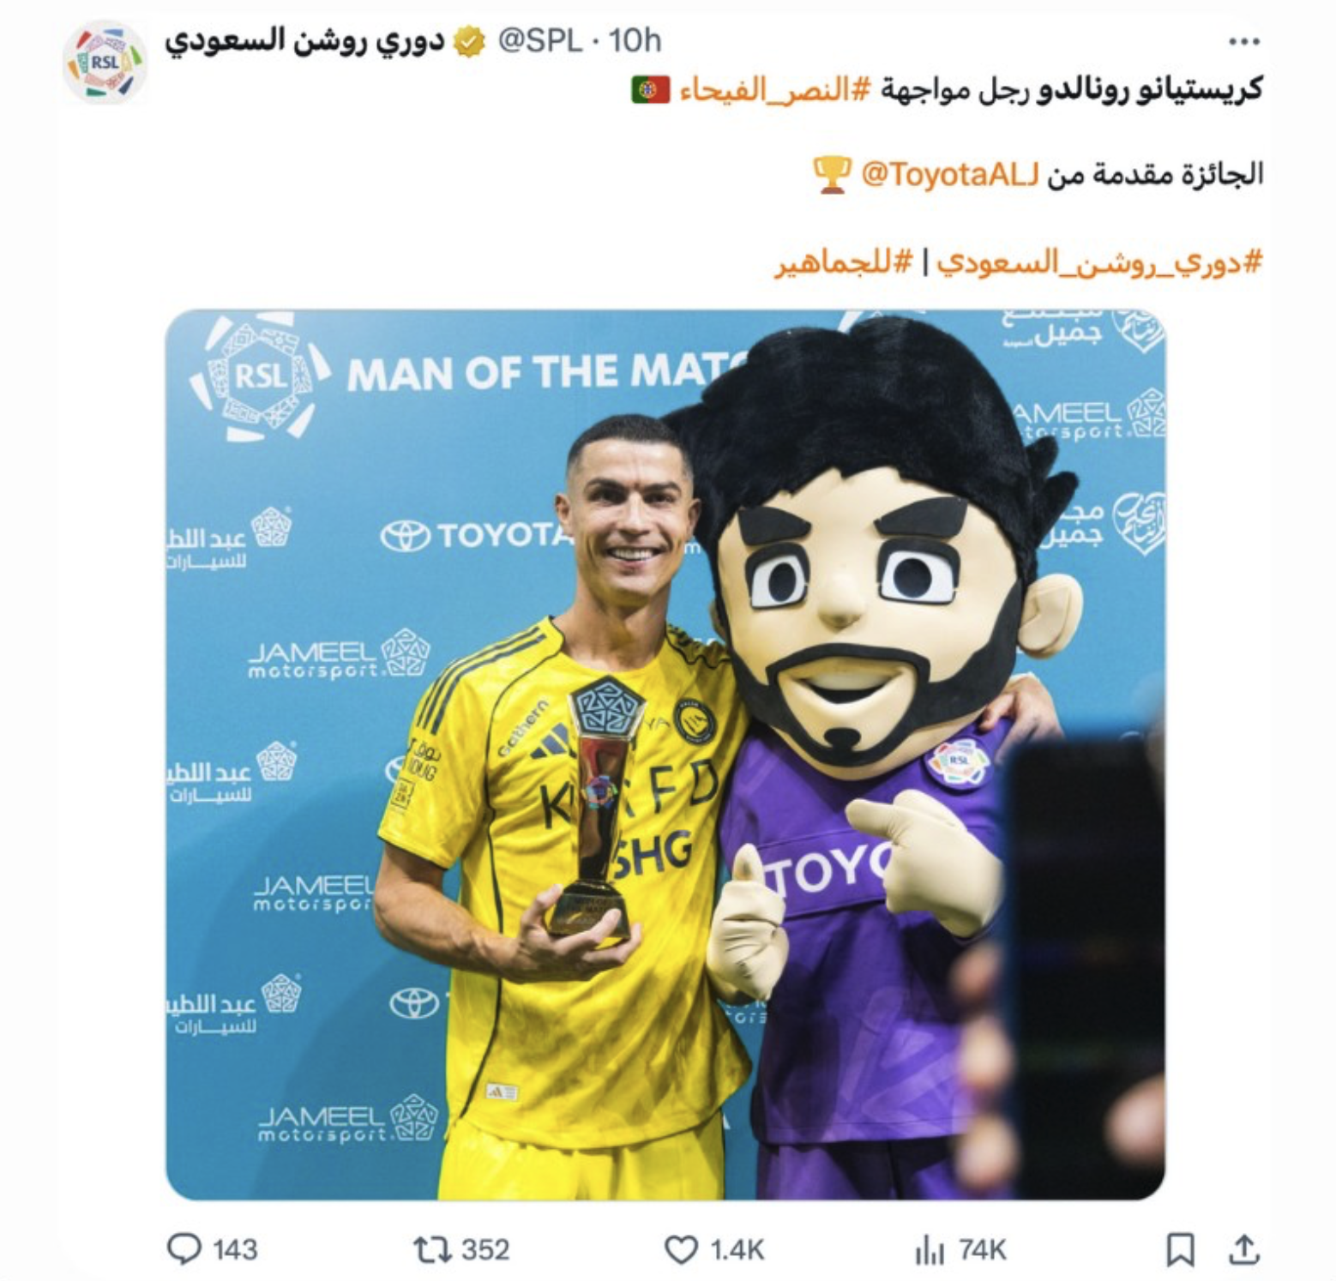Open the #للجماهير hashtag

point(844,262)
